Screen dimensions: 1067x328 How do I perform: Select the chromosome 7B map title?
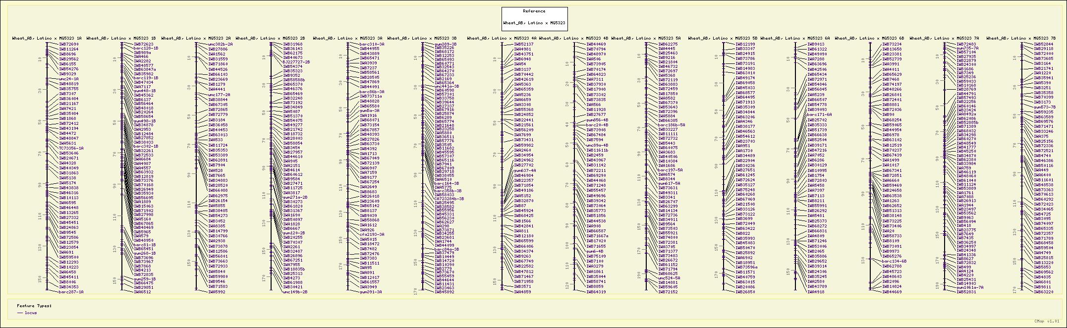click(x=1021, y=38)
